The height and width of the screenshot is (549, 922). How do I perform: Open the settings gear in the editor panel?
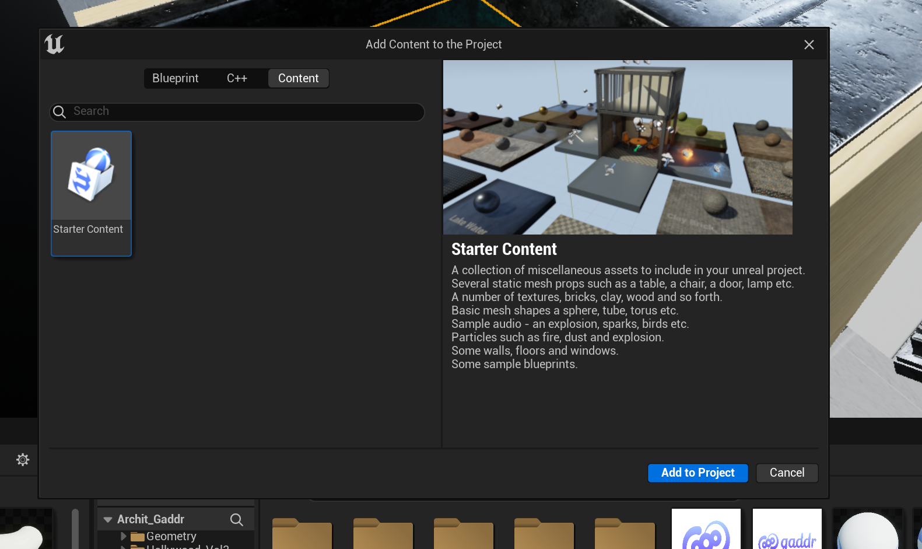pos(23,460)
